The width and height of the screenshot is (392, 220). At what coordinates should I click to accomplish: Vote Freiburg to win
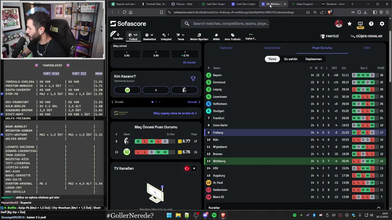tap(184, 90)
